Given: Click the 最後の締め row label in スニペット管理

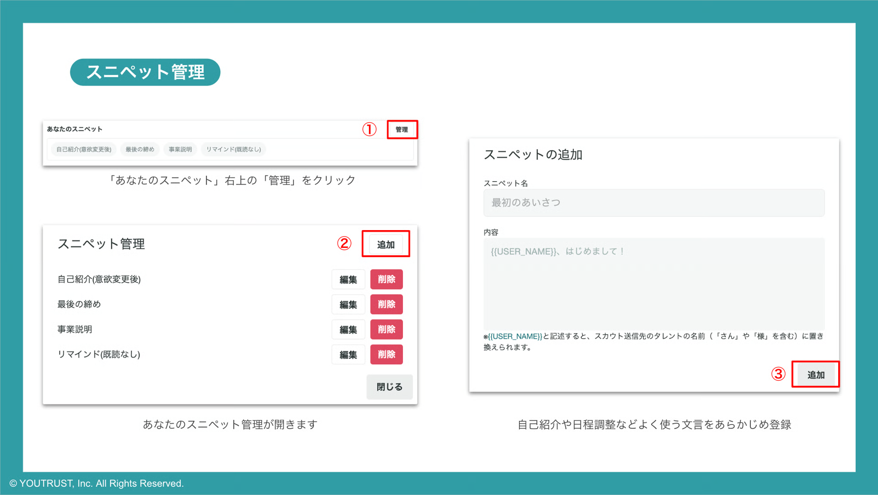Looking at the screenshot, I should (79, 304).
